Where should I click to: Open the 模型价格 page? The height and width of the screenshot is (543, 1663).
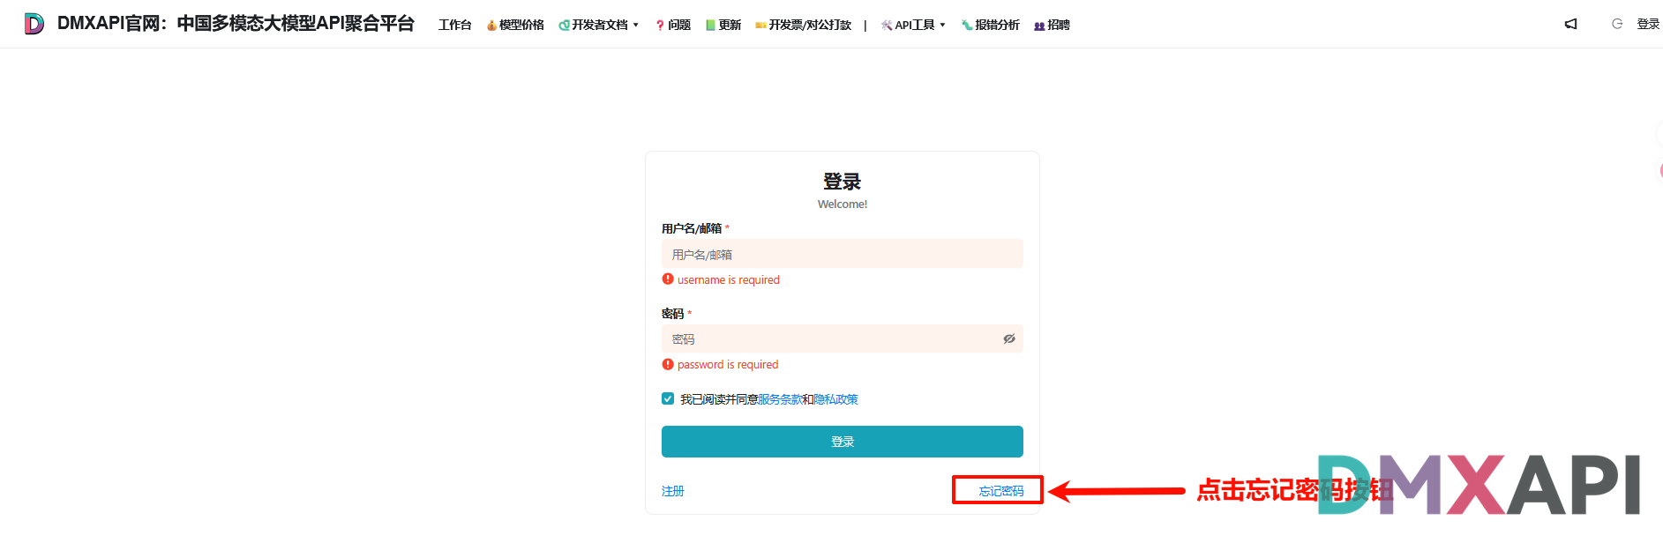[515, 25]
